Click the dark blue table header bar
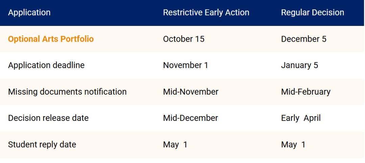This screenshot has height=163, width=365. pyautogui.click(x=182, y=13)
